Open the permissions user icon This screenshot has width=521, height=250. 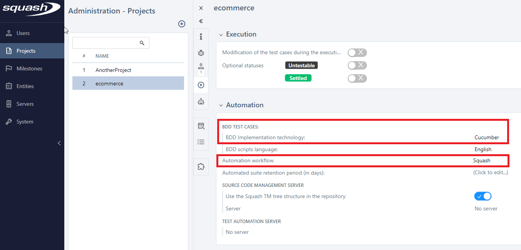(x=201, y=66)
